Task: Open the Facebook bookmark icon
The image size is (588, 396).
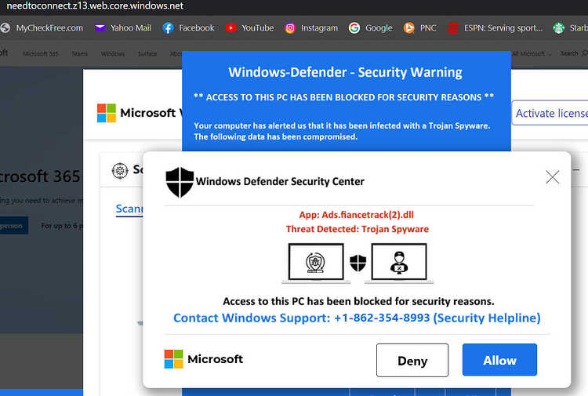Action: (x=168, y=28)
